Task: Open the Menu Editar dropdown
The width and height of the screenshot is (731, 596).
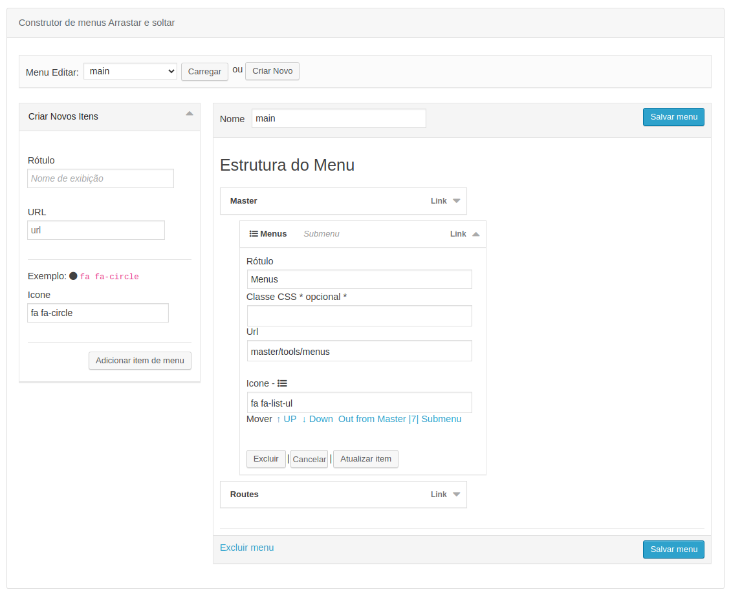Action: (x=130, y=71)
